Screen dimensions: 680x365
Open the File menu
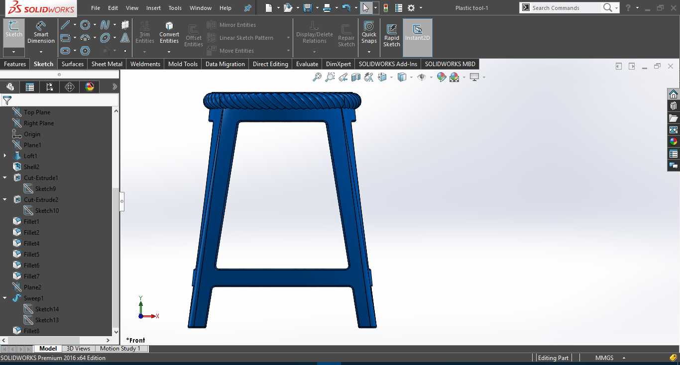96,8
